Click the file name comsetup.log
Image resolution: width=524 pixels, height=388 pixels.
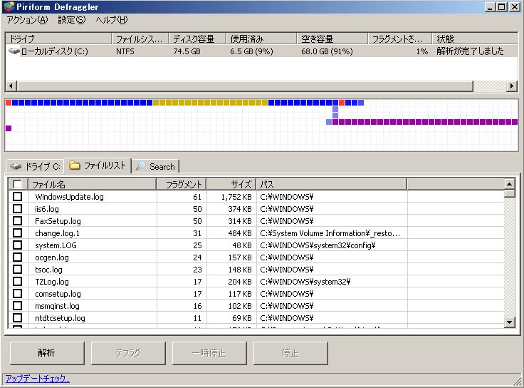coord(58,294)
